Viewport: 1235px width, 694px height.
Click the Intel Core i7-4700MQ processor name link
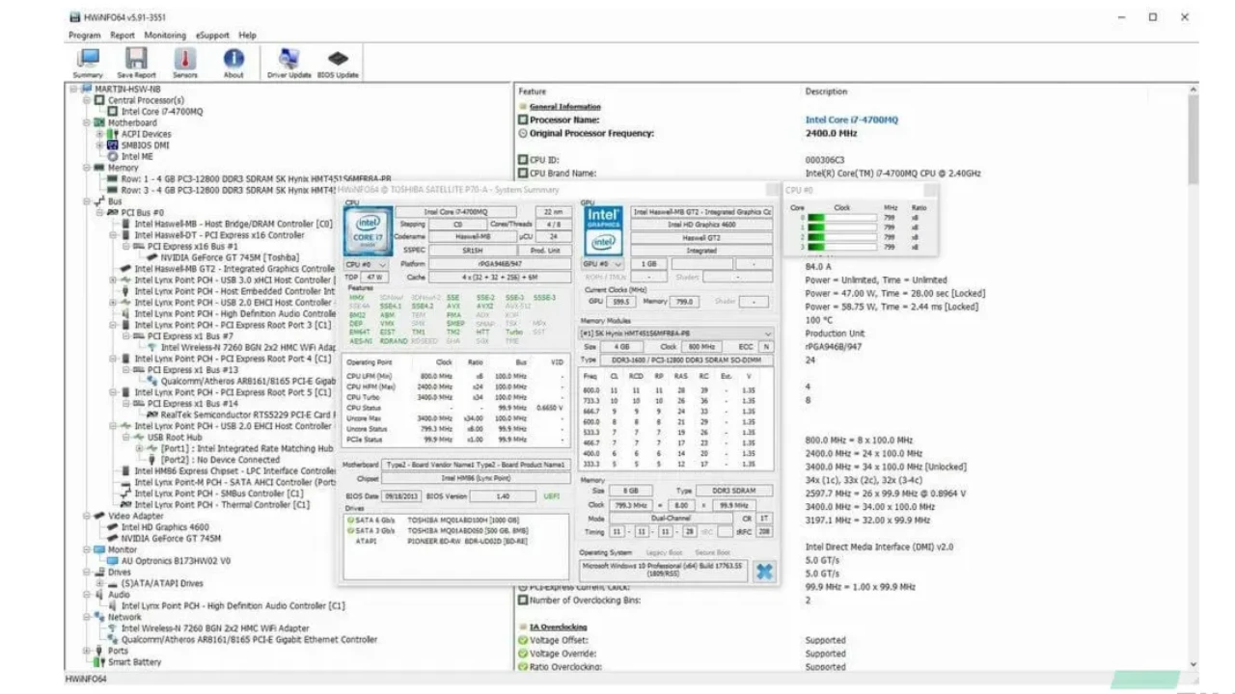point(852,120)
